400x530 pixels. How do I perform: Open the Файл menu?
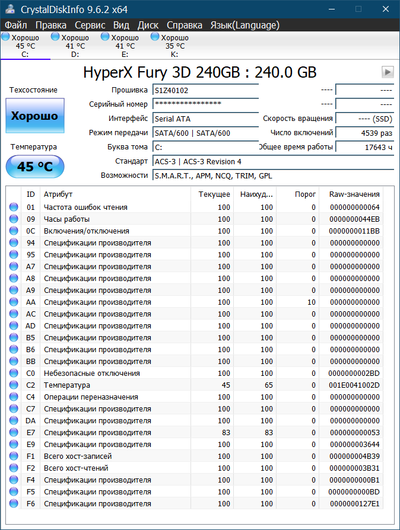tap(16, 25)
